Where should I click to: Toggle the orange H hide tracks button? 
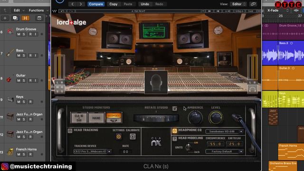(x=25, y=18)
